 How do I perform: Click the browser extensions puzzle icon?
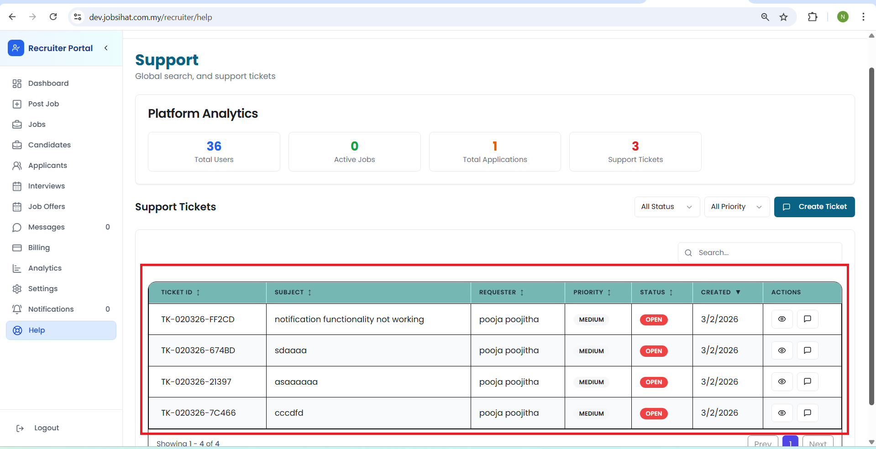[813, 17]
